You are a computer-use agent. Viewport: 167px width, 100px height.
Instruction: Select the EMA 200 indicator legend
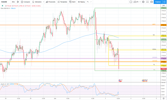(5, 8)
